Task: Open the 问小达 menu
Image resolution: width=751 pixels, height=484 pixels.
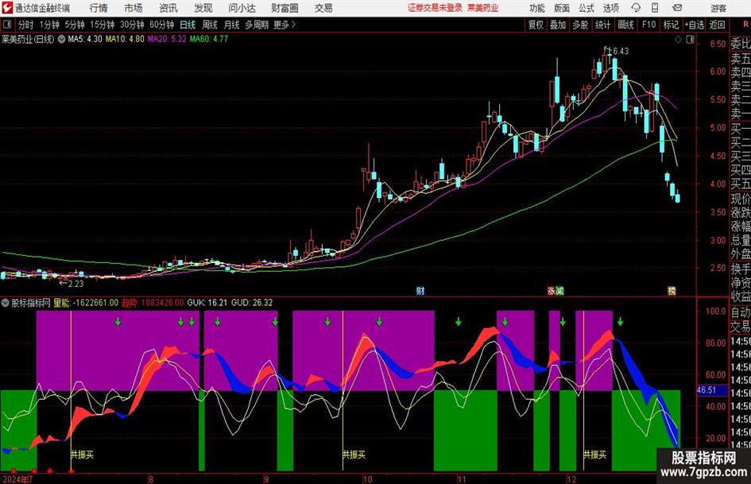Action: pyautogui.click(x=242, y=8)
